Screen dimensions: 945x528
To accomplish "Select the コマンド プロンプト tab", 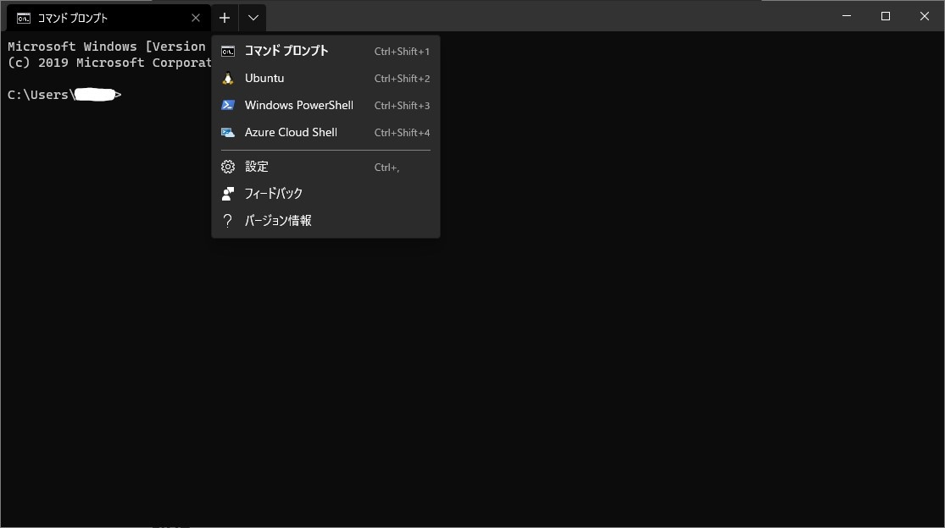I will tap(108, 18).
